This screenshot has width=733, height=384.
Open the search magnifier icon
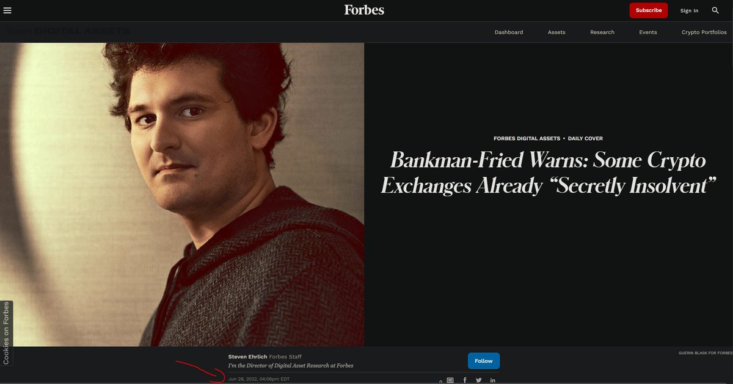[715, 10]
